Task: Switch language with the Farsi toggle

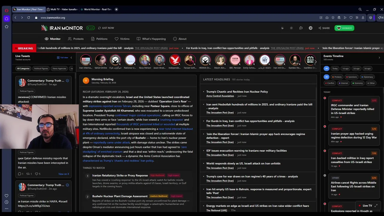Action: coord(282,28)
